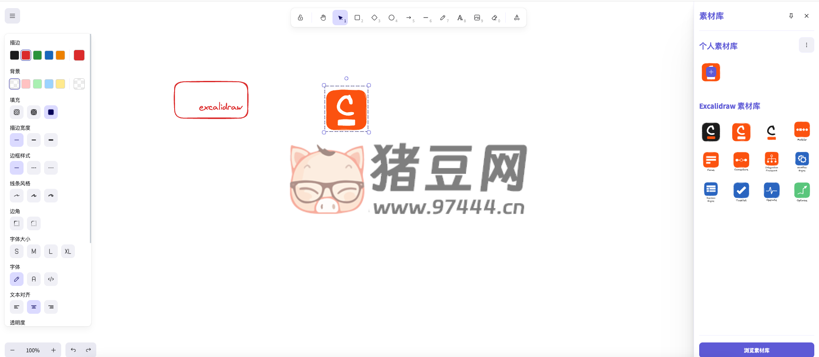Close the library sidebar
Image resolution: width=819 pixels, height=357 pixels.
(807, 16)
